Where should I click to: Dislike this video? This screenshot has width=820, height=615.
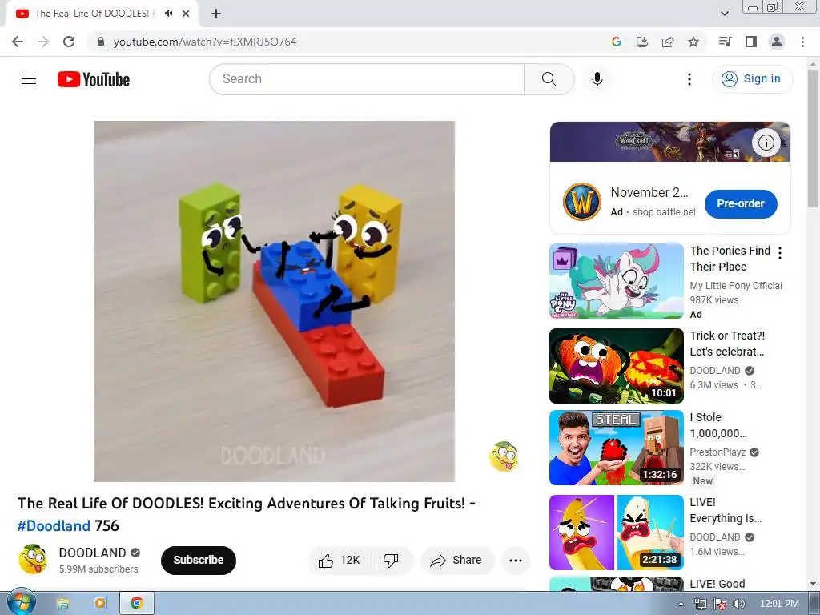point(391,560)
